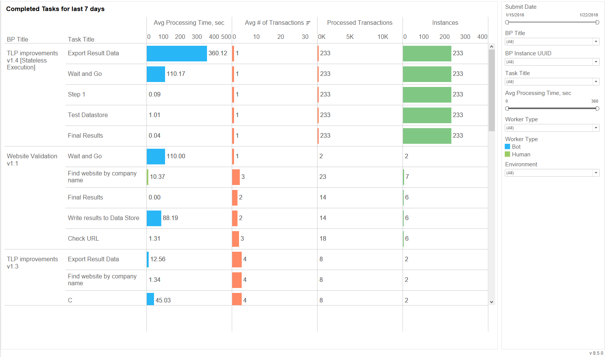Click the Processed Transactions column header

[359, 23]
